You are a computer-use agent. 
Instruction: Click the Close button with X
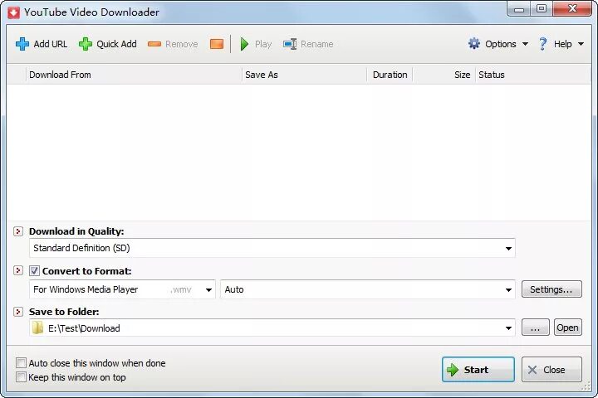click(x=551, y=370)
